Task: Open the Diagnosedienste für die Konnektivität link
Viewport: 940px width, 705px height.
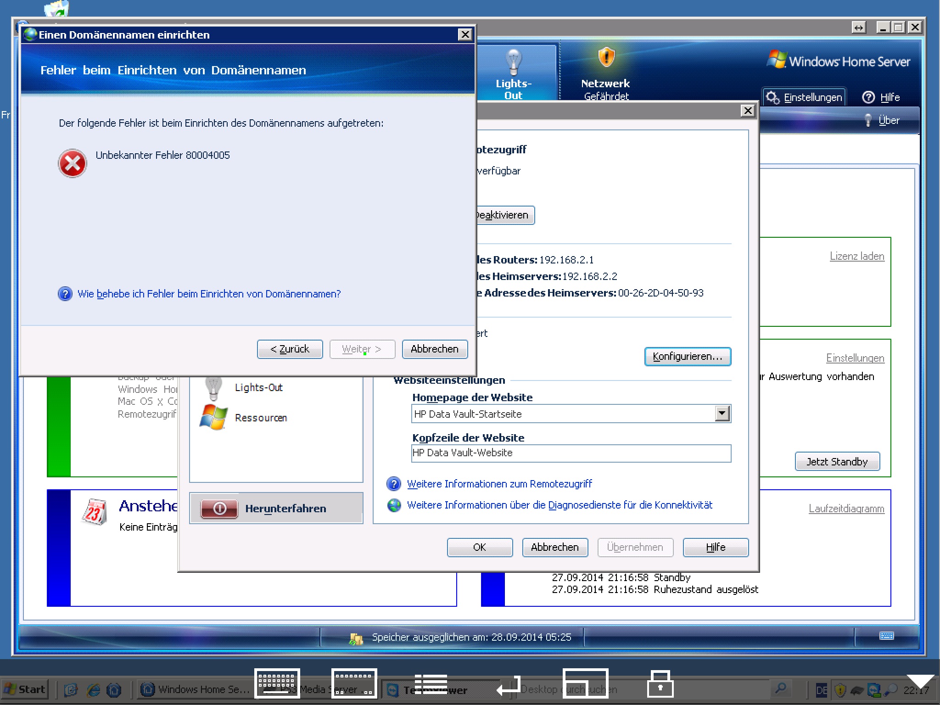Action: 560,505
